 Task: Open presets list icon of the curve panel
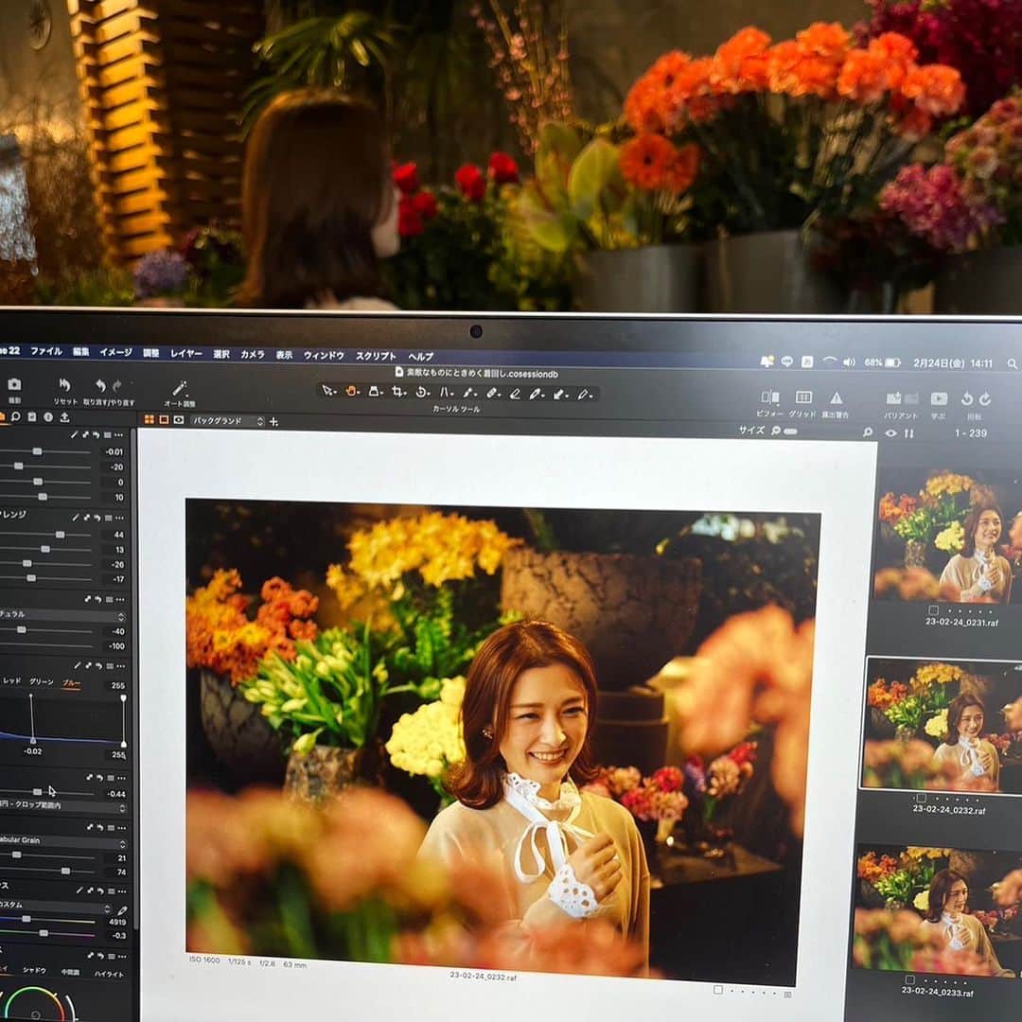pos(109,666)
